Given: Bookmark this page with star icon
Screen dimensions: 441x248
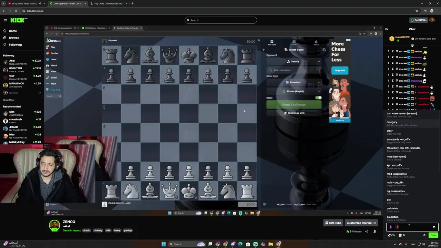Looking at the screenshot, I should pos(417,11).
